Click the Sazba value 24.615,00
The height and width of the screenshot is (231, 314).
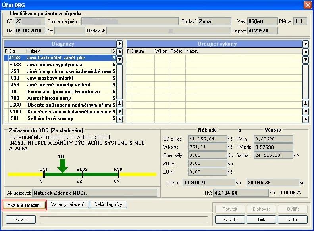[274, 155]
